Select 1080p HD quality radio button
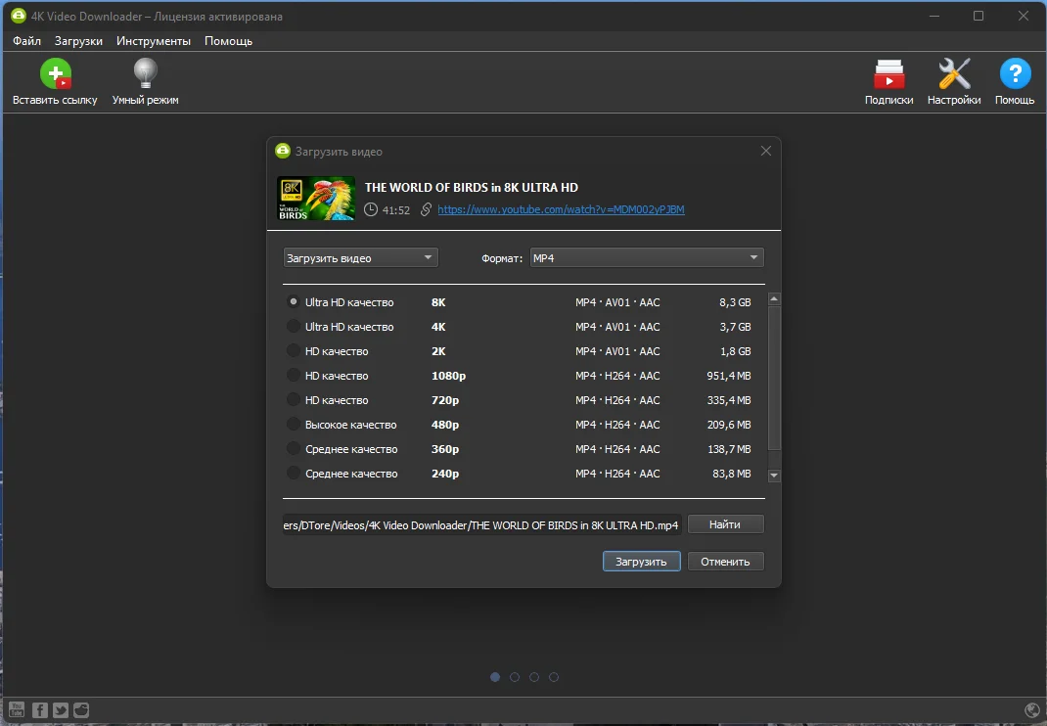The height and width of the screenshot is (726, 1047). click(294, 376)
